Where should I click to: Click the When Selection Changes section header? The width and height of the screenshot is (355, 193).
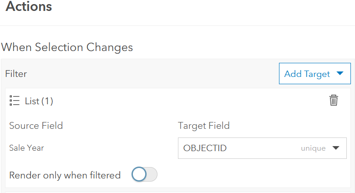(67, 47)
